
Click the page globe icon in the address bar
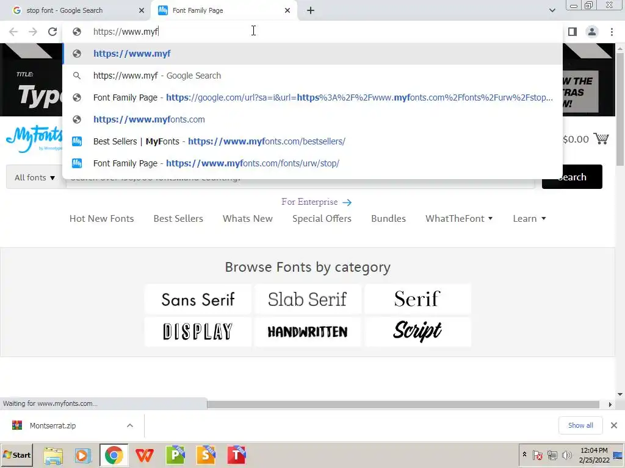77,32
